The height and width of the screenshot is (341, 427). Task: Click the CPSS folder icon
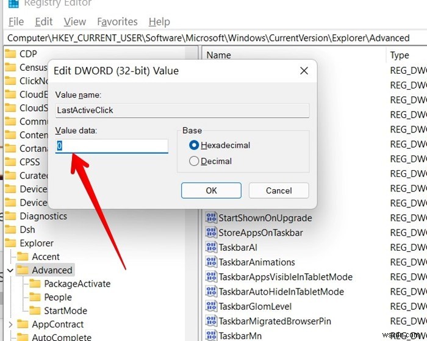click(x=10, y=162)
